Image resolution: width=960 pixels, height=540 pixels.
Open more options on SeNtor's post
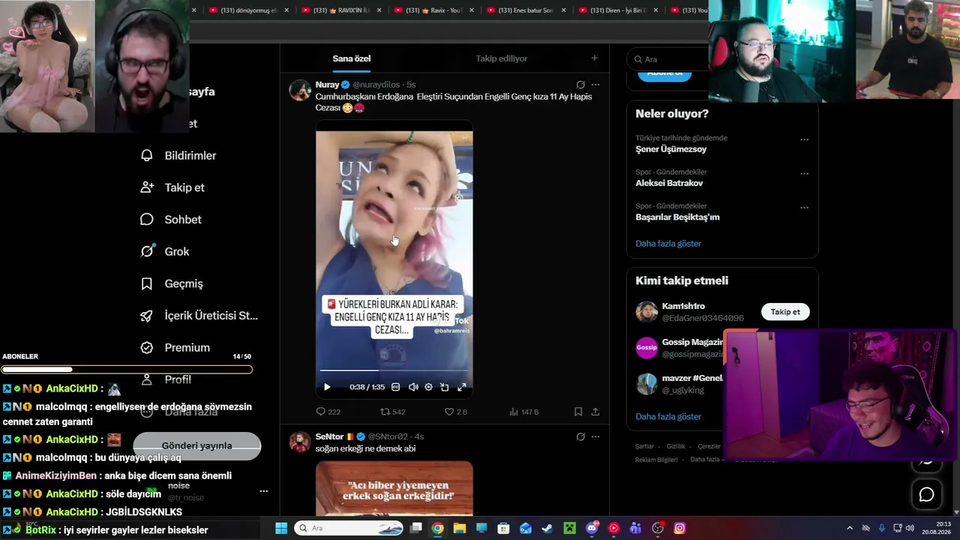595,436
